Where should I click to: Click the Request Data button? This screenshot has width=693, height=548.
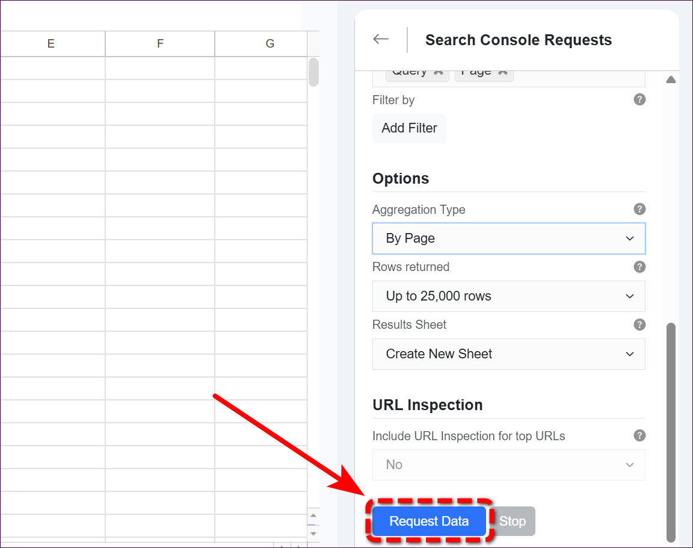(429, 521)
